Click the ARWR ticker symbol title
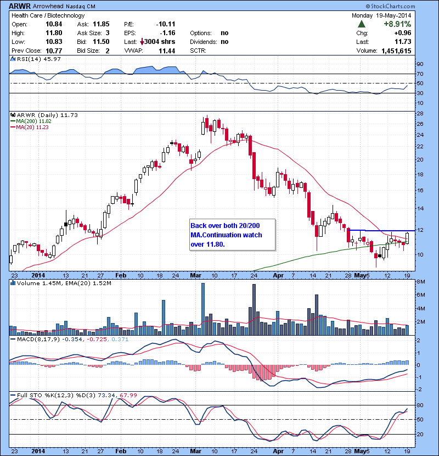The image size is (439, 456). point(19,6)
